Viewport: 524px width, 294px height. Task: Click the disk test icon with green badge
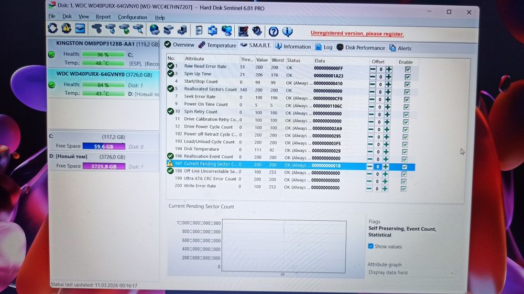(x=125, y=29)
